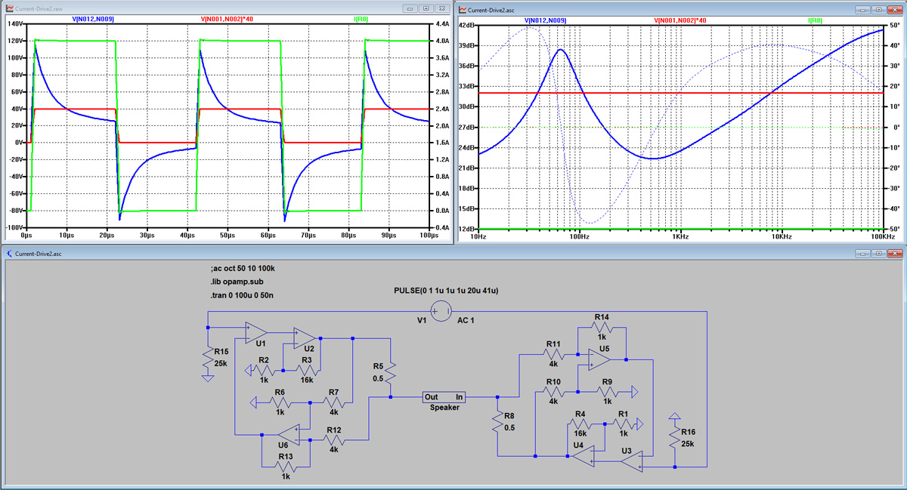This screenshot has height=490, width=907.
Task: Click V(N001,N002)*40 trace label in AC plot
Action: [682, 21]
